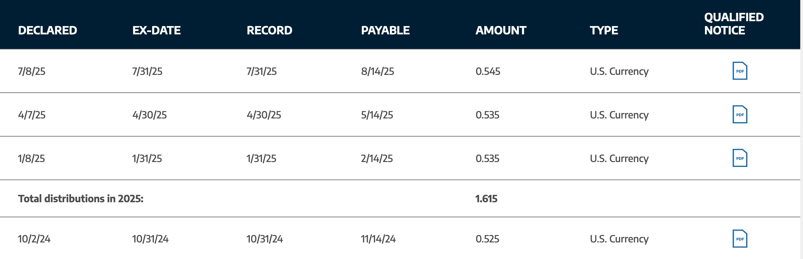Click the RECORD column header
The height and width of the screenshot is (259, 803).
[x=269, y=30]
